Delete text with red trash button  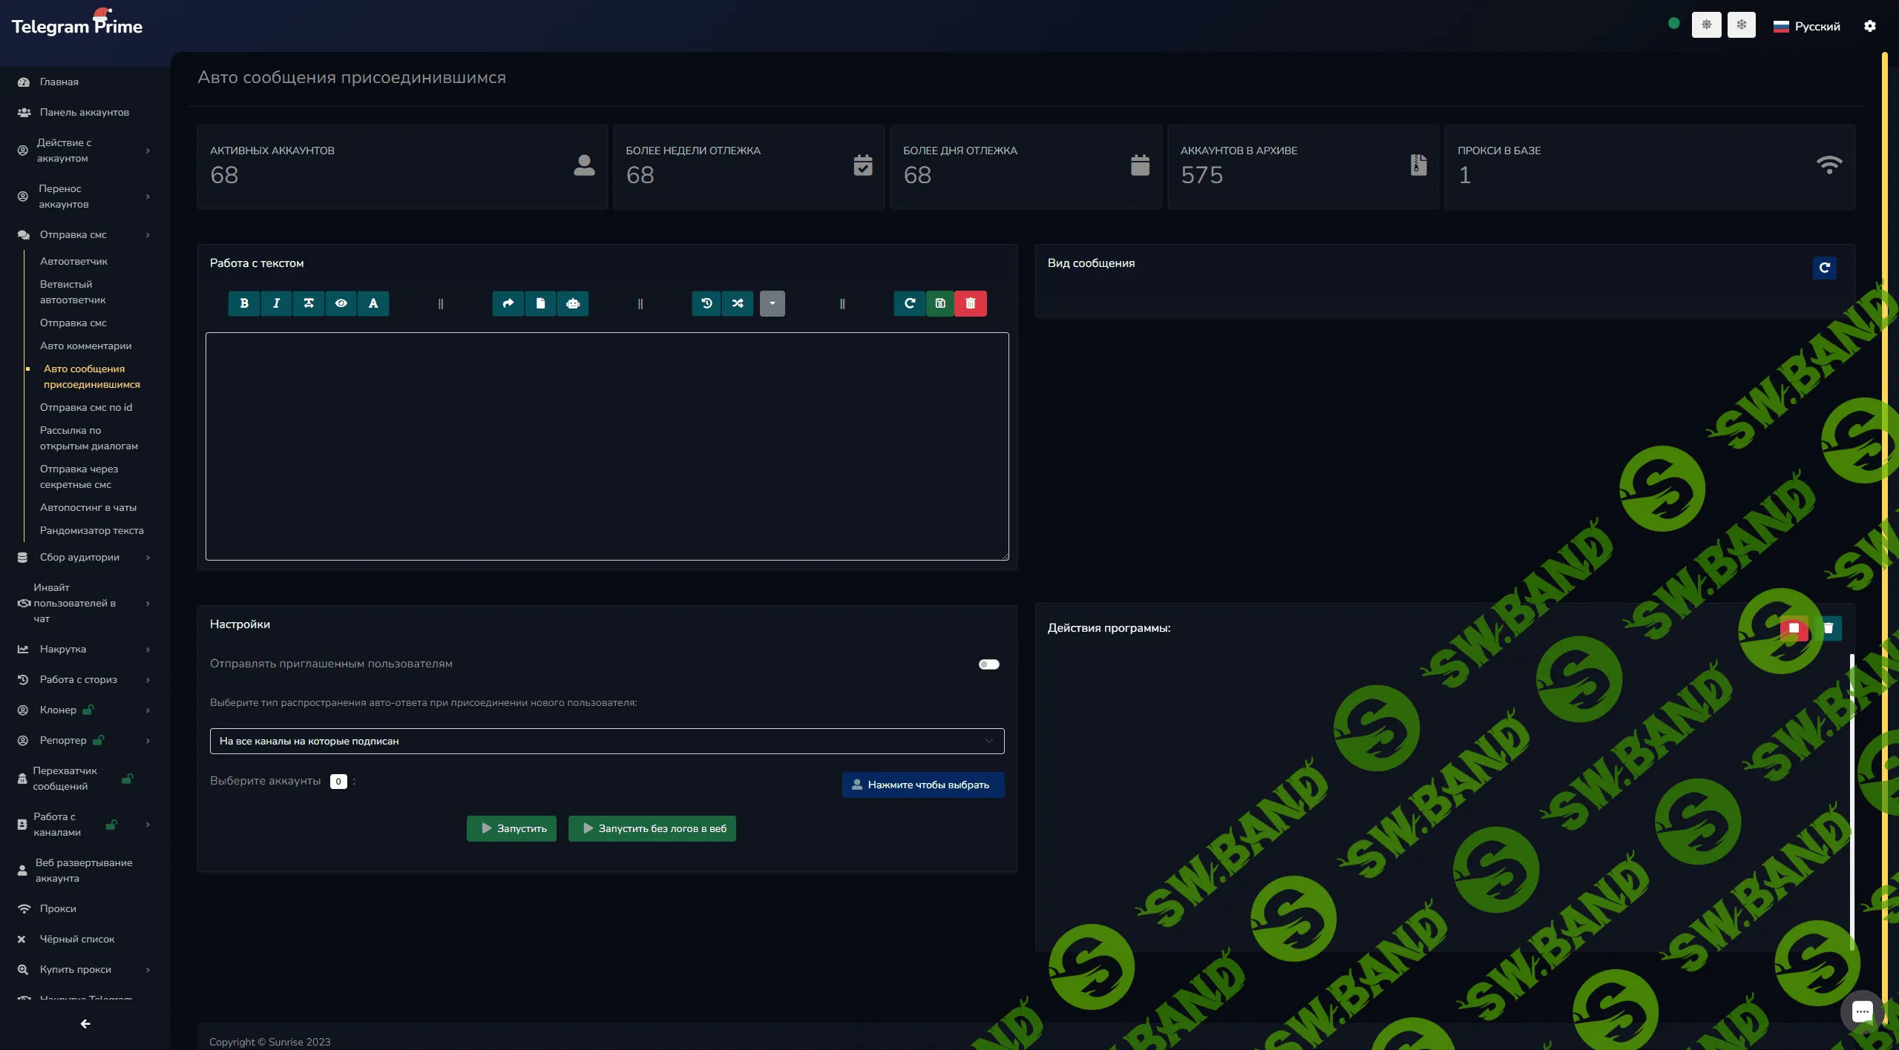pos(971,303)
